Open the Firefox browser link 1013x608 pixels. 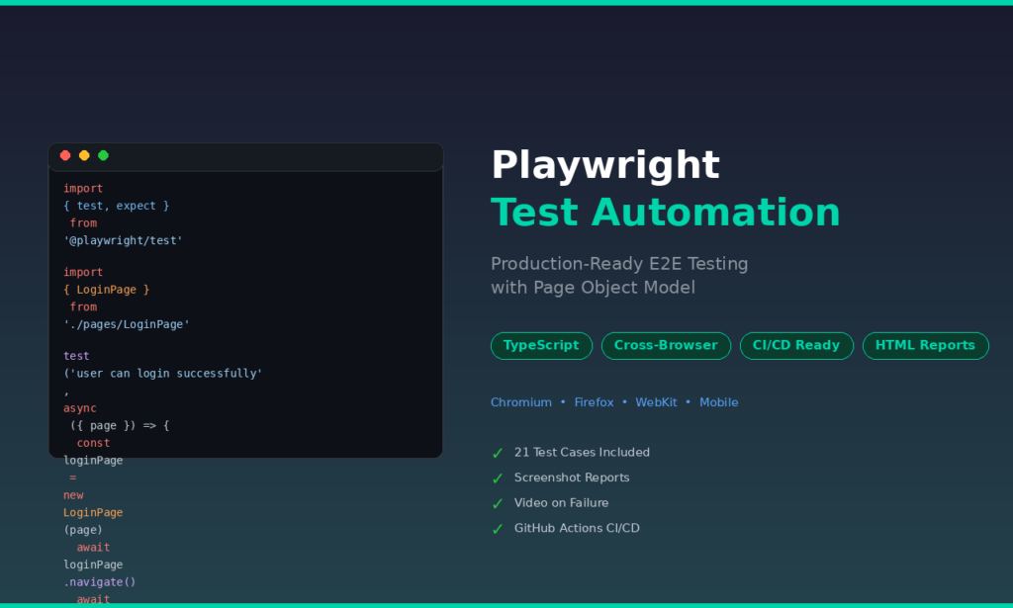(x=594, y=402)
